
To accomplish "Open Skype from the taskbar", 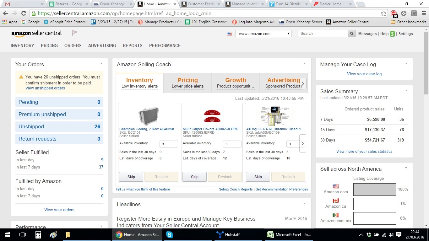I will tap(170, 234).
